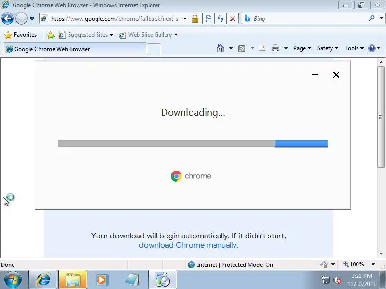Open the Tools menu
Image resolution: width=386 pixels, height=289 pixels.
(x=354, y=48)
